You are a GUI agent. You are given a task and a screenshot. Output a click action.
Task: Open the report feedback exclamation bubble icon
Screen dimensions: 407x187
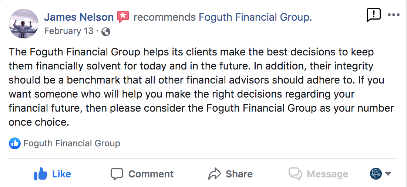click(x=373, y=15)
